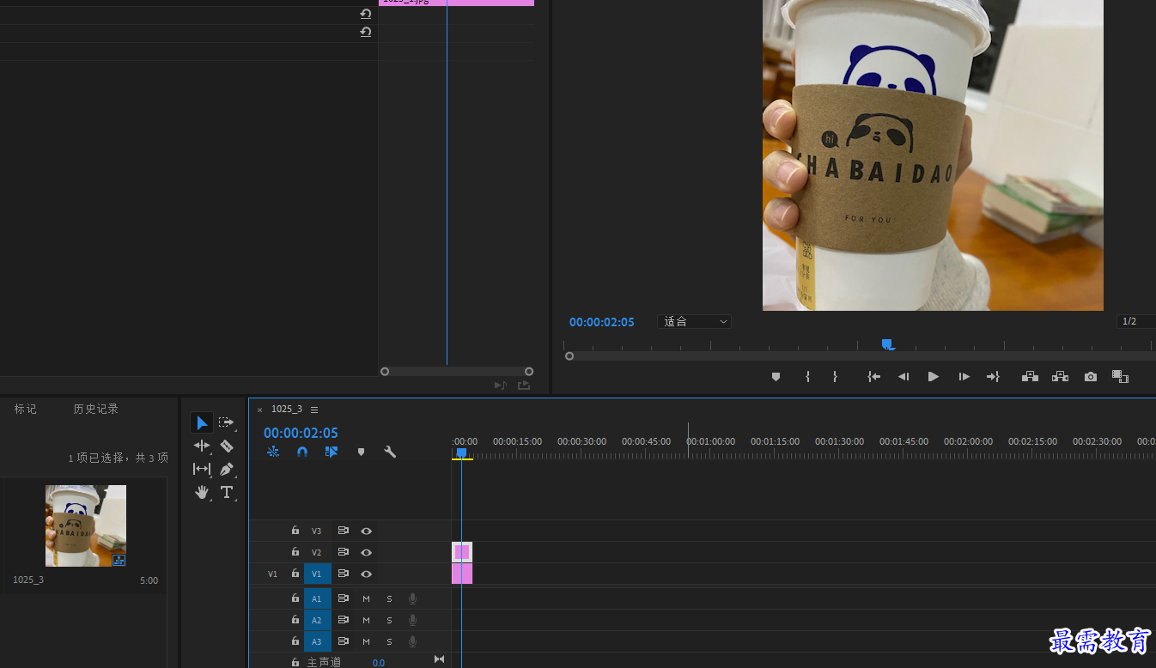The image size is (1156, 668).
Task: Mute audio track A1
Action: [366, 598]
